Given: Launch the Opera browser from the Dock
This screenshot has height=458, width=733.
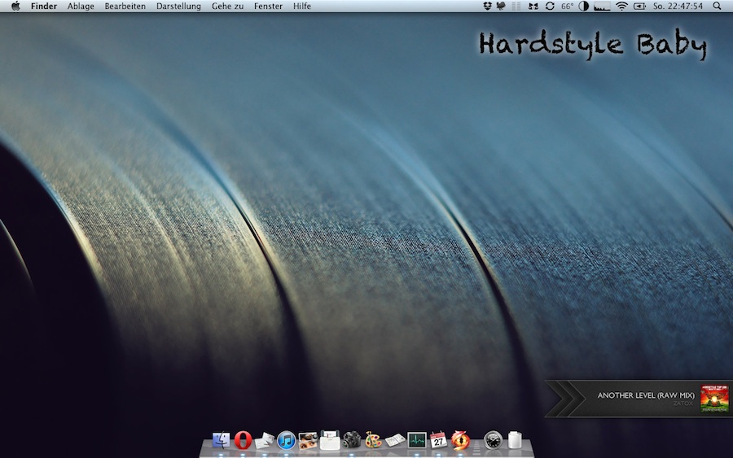Looking at the screenshot, I should coord(243,440).
